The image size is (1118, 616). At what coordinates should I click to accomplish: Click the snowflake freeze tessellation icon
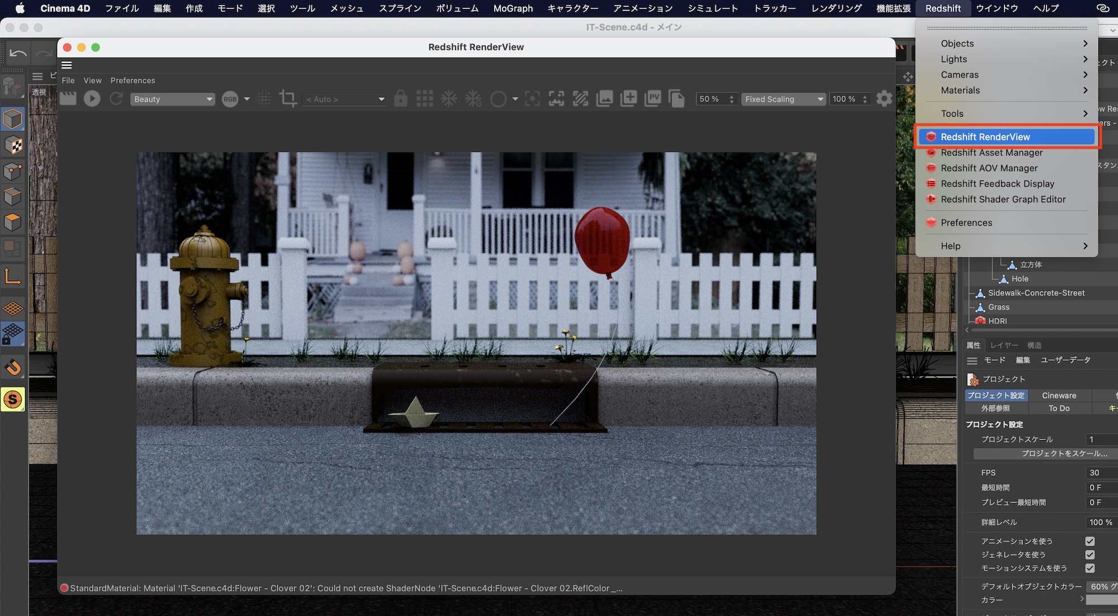[449, 99]
